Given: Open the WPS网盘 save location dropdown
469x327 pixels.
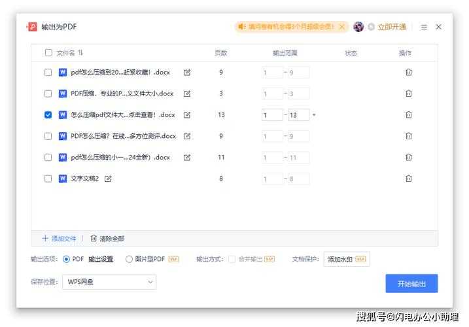Looking at the screenshot, I should 109,282.
